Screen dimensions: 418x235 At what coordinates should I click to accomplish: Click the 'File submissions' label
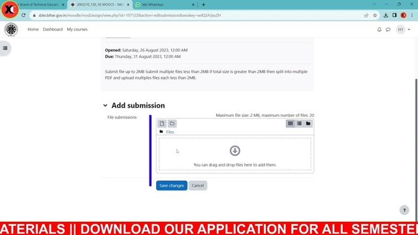(x=122, y=117)
